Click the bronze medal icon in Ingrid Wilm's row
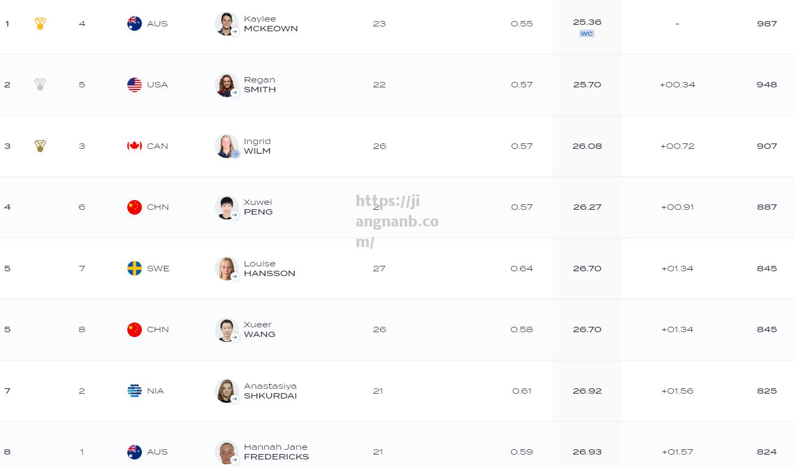Viewport: 794px width, 467px height. 40,146
